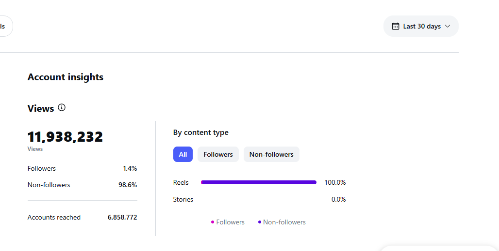Click the Stories content type label
Image resolution: width=499 pixels, height=251 pixels.
coord(183,199)
